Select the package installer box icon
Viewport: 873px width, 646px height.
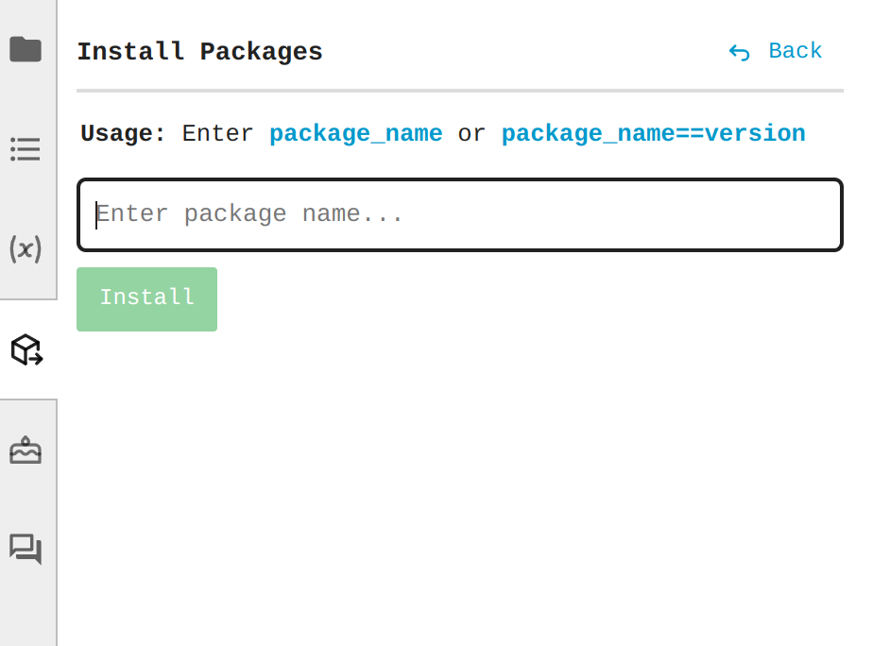click(26, 350)
